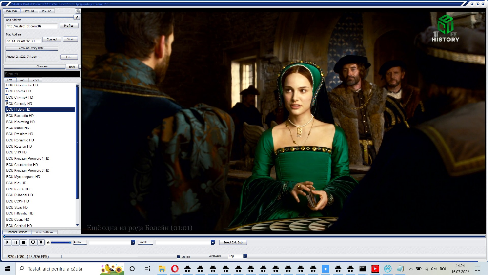Stop the video playback
This screenshot has height=275, width=488.
tap(23, 242)
